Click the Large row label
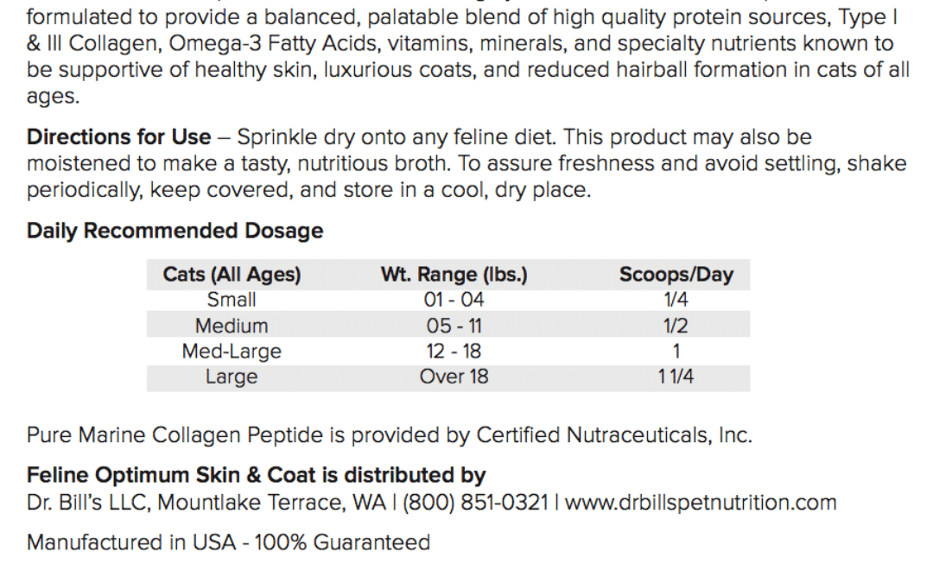 [x=232, y=377]
